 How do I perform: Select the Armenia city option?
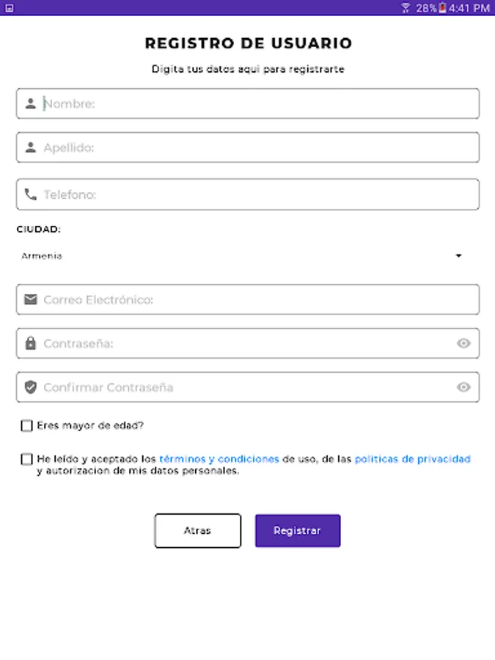(43, 256)
